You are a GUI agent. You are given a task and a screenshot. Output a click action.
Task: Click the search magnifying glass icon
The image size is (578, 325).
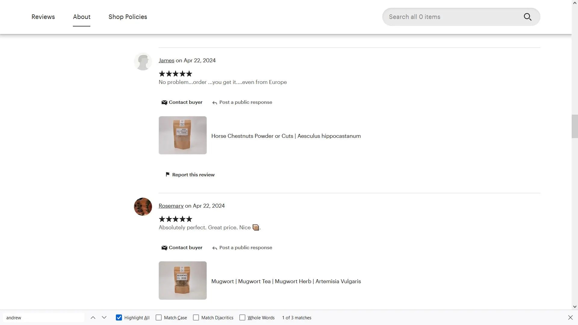(x=527, y=17)
